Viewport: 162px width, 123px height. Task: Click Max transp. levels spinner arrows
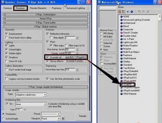pyautogui.click(x=77, y=50)
